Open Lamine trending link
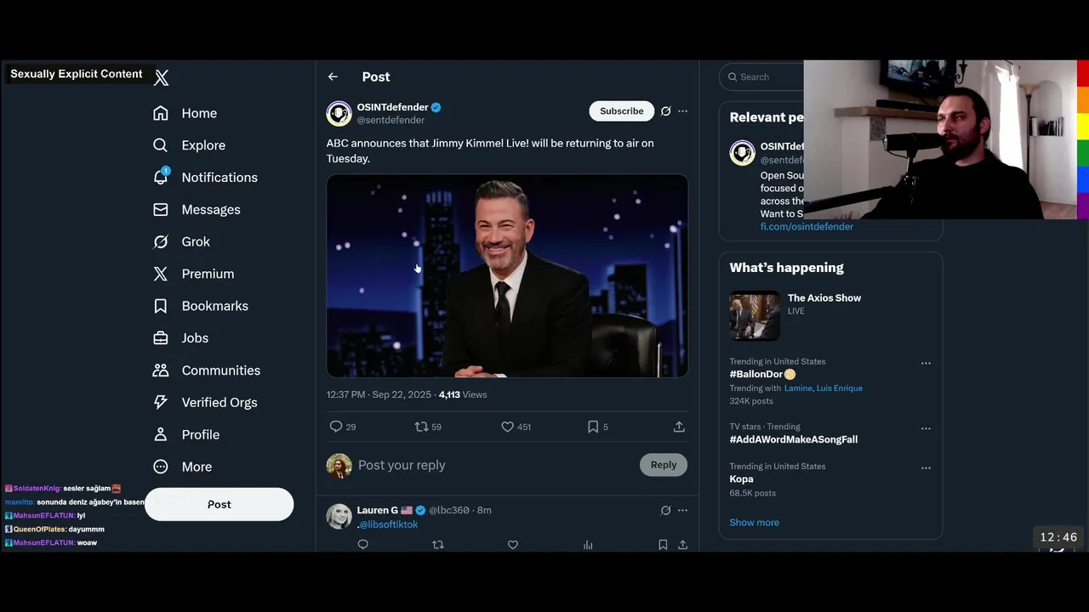Viewport: 1089px width, 612px height. [798, 388]
